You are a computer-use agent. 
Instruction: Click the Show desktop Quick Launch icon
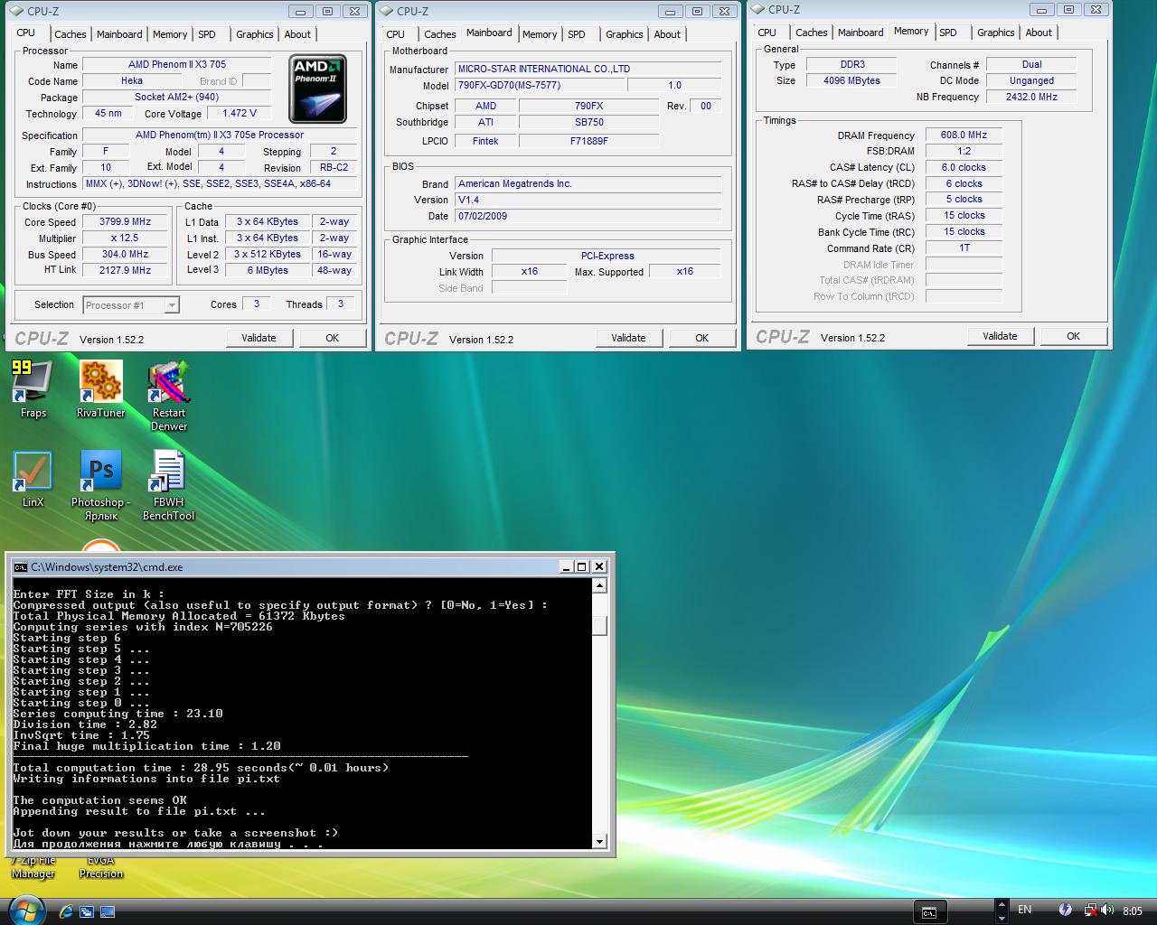click(x=108, y=911)
